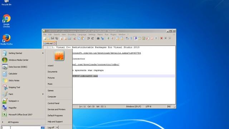
Task: Open Devices and Printers
Action: pos(57,109)
